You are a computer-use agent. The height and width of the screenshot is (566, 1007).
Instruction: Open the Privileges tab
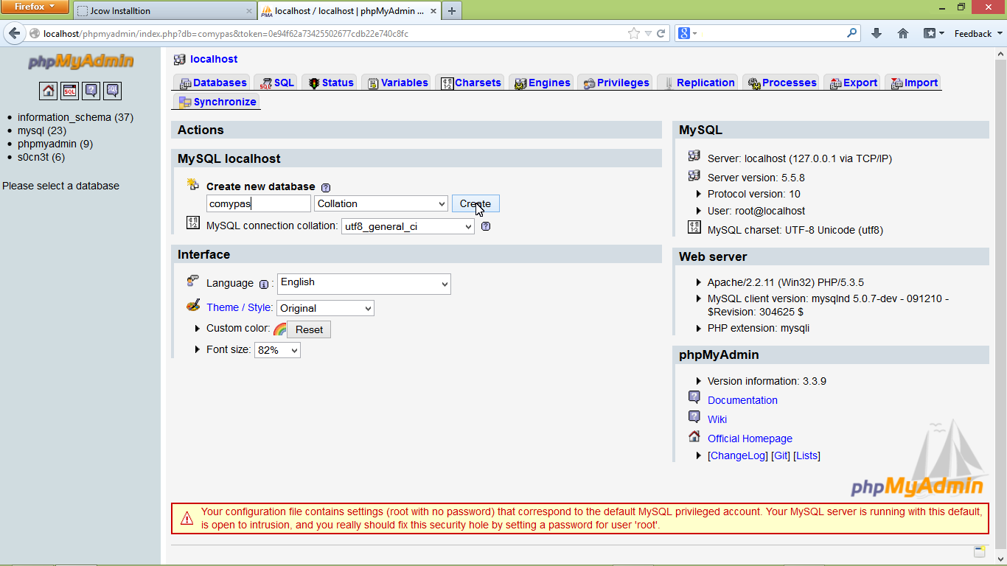(x=616, y=83)
